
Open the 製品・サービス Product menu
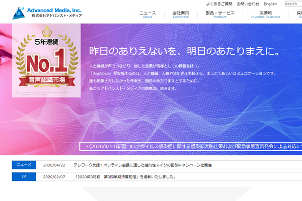click(220, 15)
